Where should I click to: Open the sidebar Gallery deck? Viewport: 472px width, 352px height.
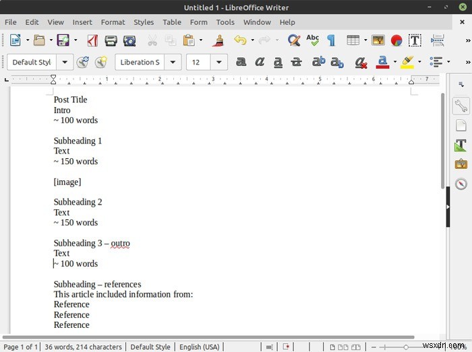(461, 164)
